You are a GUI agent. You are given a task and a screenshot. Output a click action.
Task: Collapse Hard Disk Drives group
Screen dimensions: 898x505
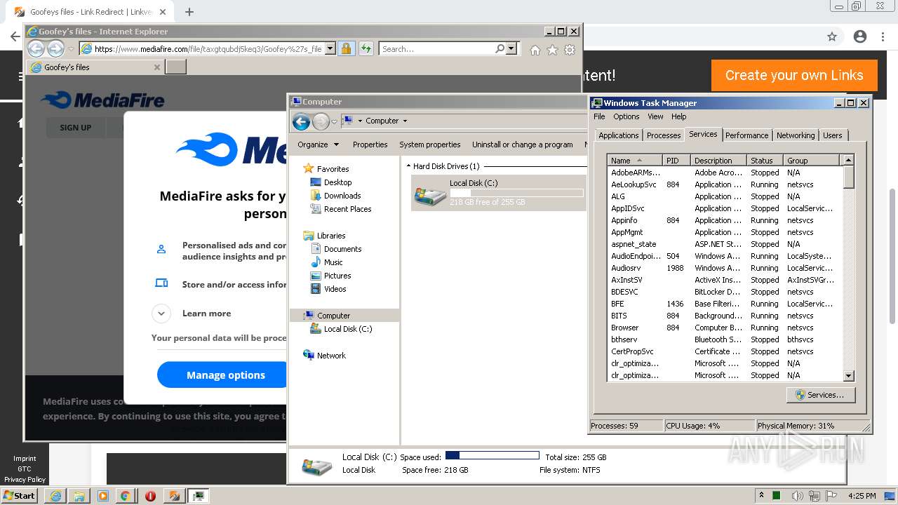coord(409,166)
